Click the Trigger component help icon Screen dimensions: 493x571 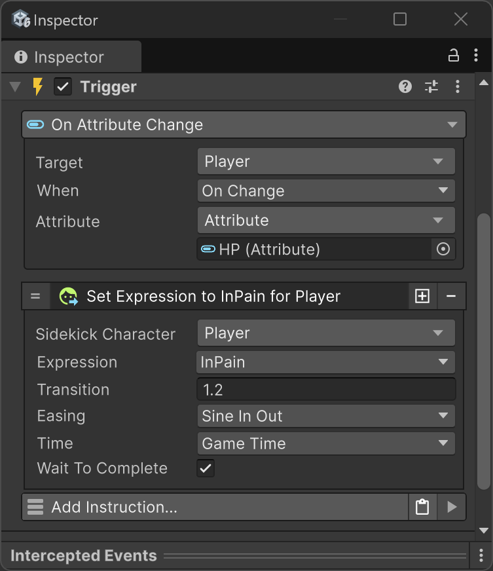click(x=405, y=86)
